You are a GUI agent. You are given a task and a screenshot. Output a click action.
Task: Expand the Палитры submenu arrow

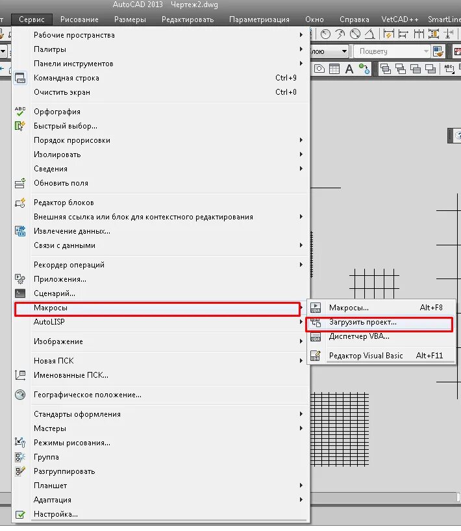pyautogui.click(x=301, y=49)
